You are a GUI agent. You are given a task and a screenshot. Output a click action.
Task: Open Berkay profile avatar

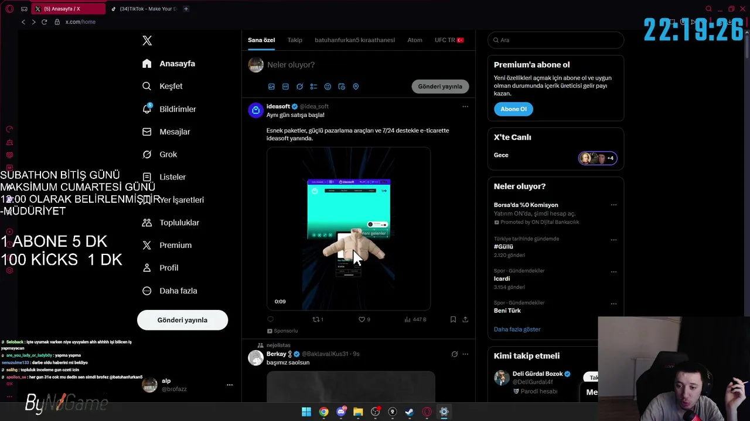coord(256,358)
